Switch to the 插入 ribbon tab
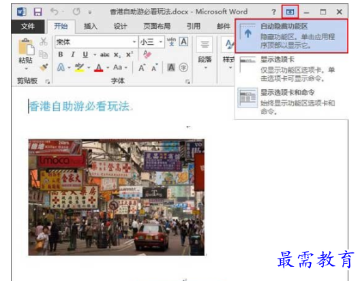The height and width of the screenshot is (281, 360). click(x=91, y=27)
